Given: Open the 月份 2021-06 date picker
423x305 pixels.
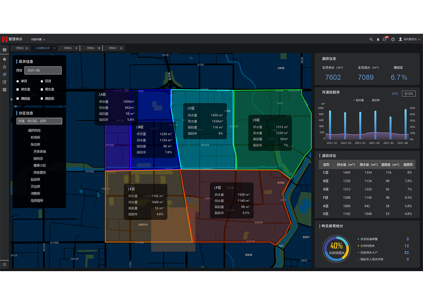Looking at the screenshot, I should click(43, 71).
